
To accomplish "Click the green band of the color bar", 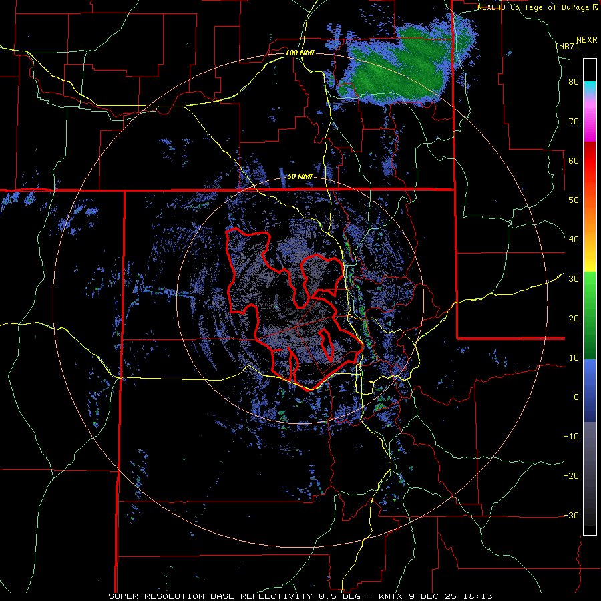I will pyautogui.click(x=590, y=315).
